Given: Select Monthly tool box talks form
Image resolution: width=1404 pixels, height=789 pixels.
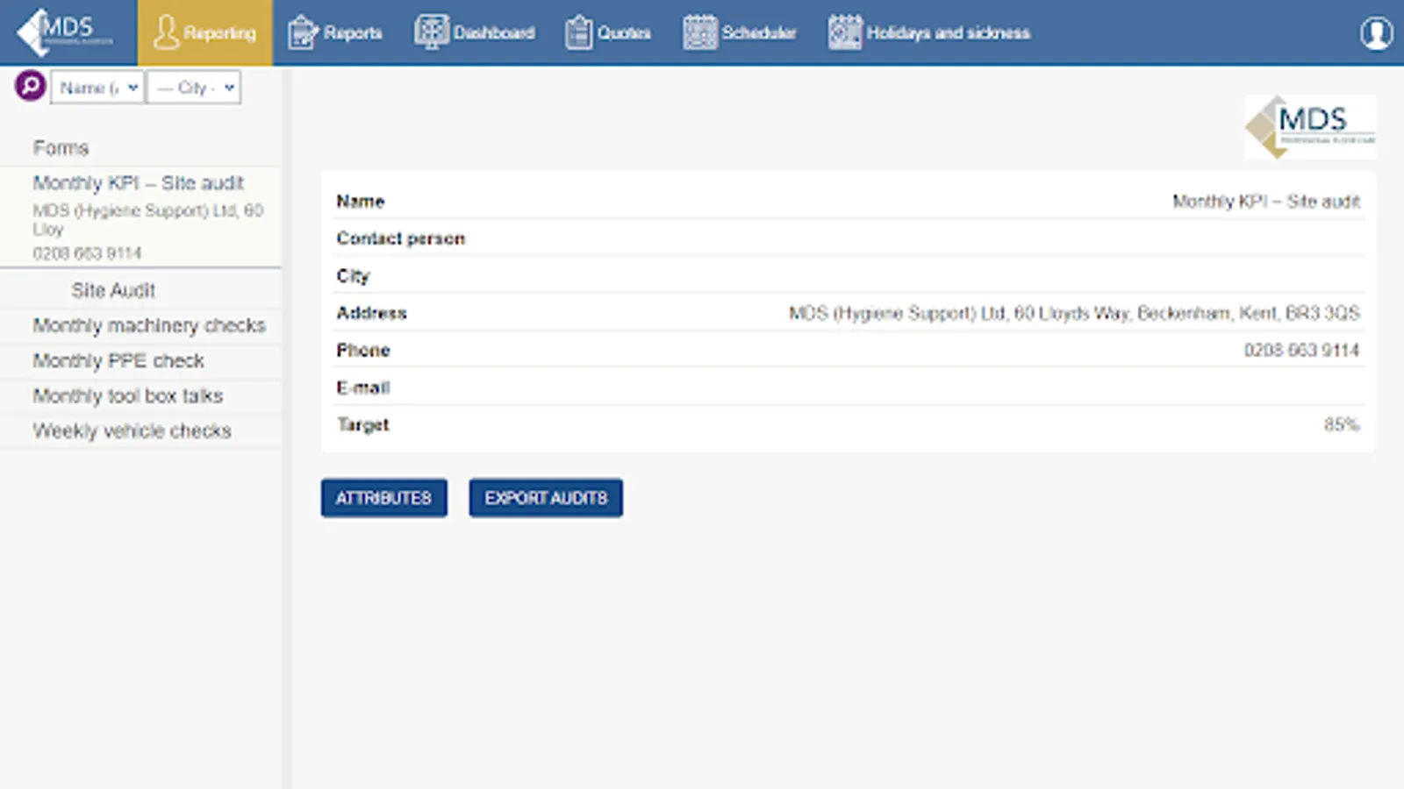Looking at the screenshot, I should [140, 396].
